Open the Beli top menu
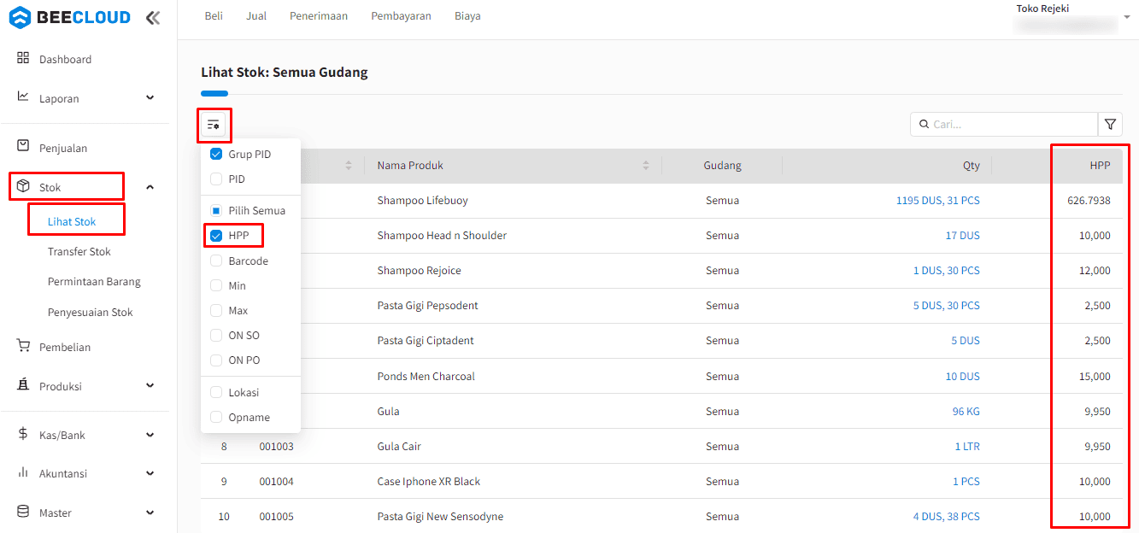1139x533 pixels. (214, 16)
